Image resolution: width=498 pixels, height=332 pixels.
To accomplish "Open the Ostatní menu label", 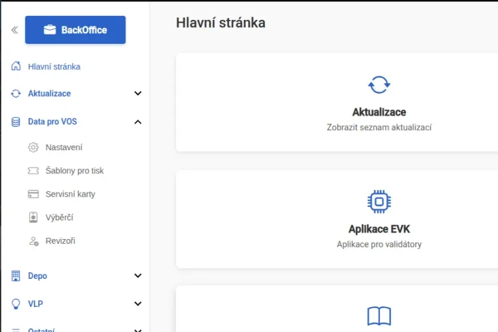I will [41, 330].
